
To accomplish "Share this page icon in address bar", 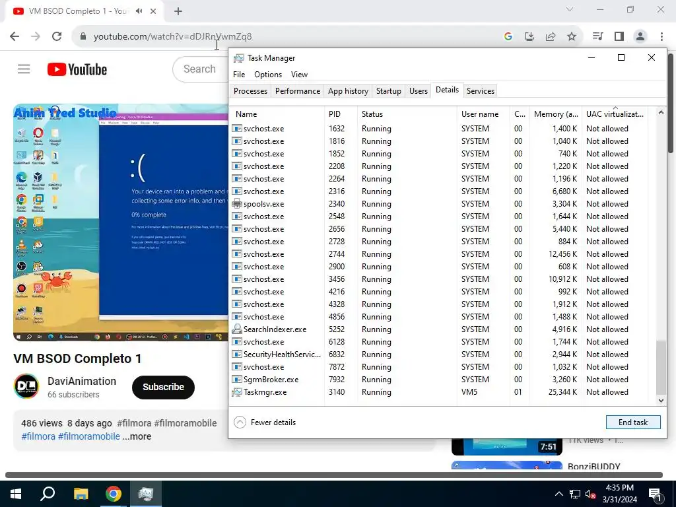I will 551,37.
